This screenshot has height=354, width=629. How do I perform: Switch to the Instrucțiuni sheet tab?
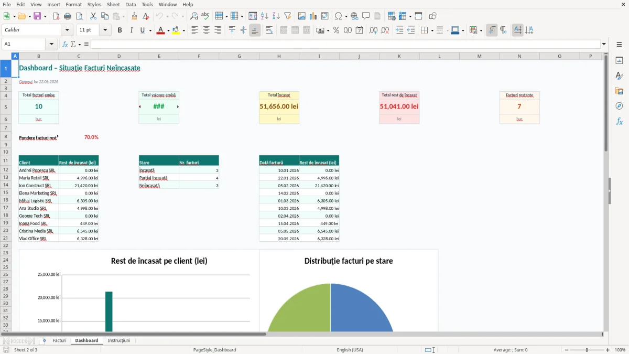pos(119,340)
